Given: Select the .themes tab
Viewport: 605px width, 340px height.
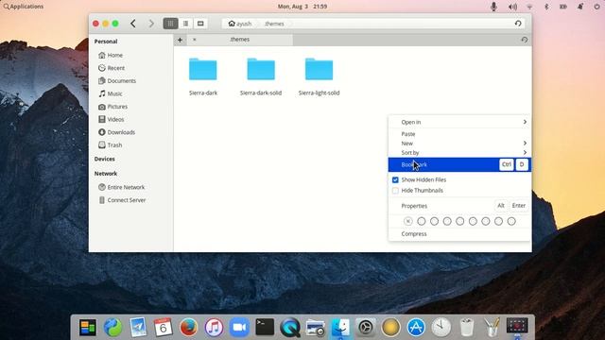Looking at the screenshot, I should pyautogui.click(x=239, y=40).
